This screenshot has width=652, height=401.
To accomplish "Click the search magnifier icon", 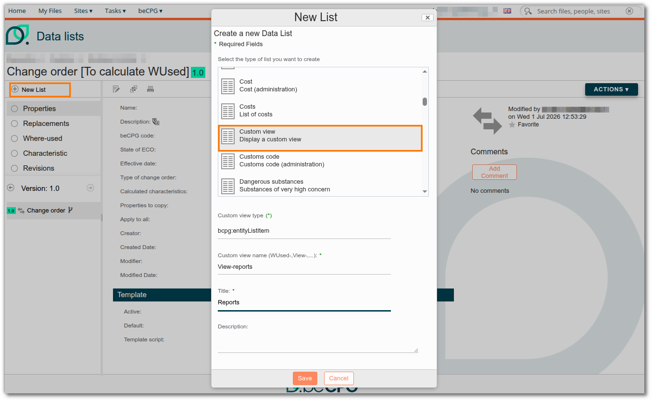I will 528,11.
